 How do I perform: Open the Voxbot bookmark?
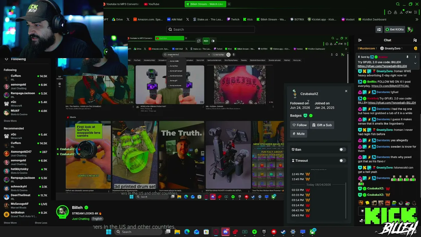[348, 19]
